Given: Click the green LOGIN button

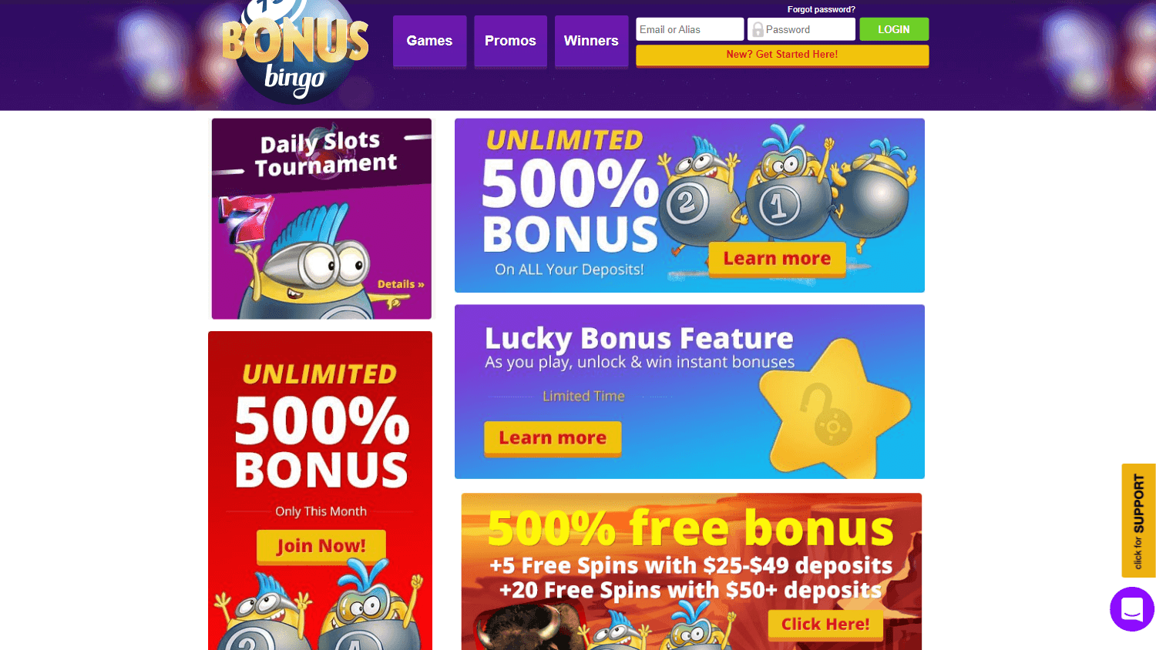Looking at the screenshot, I should [x=894, y=29].
